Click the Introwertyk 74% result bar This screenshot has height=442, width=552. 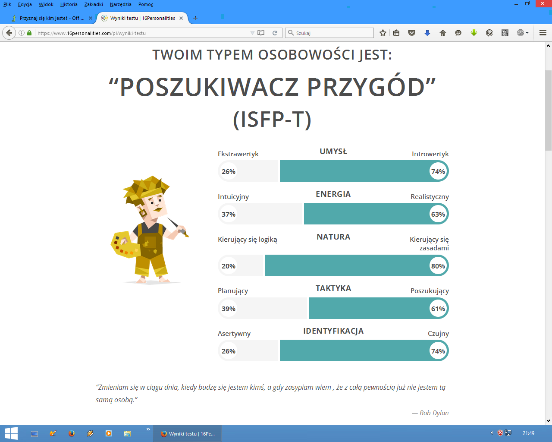pos(364,171)
